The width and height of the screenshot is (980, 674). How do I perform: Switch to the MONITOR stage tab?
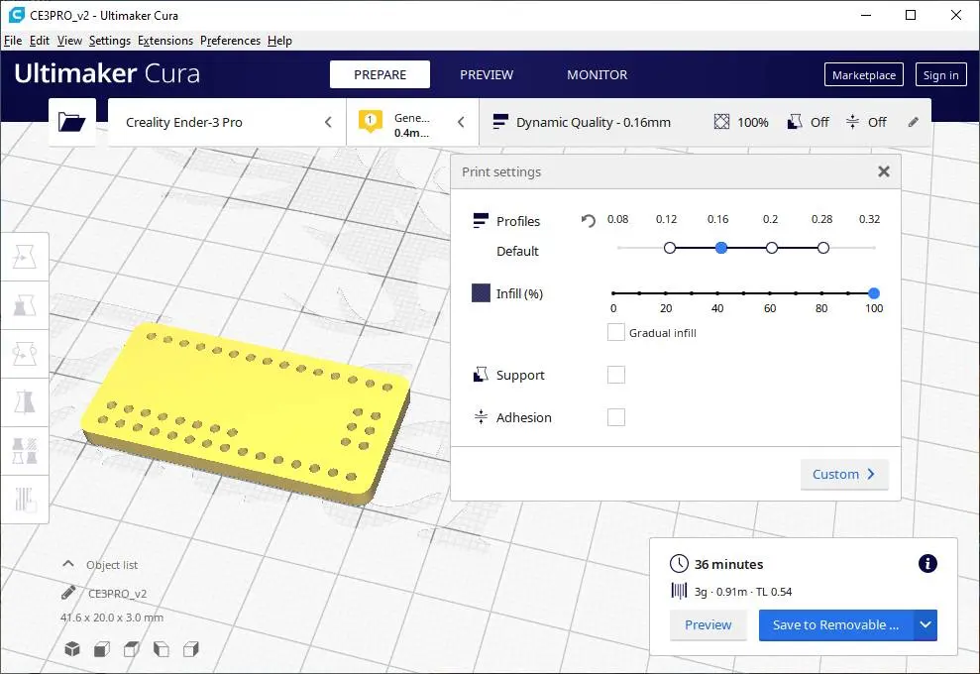tap(597, 74)
